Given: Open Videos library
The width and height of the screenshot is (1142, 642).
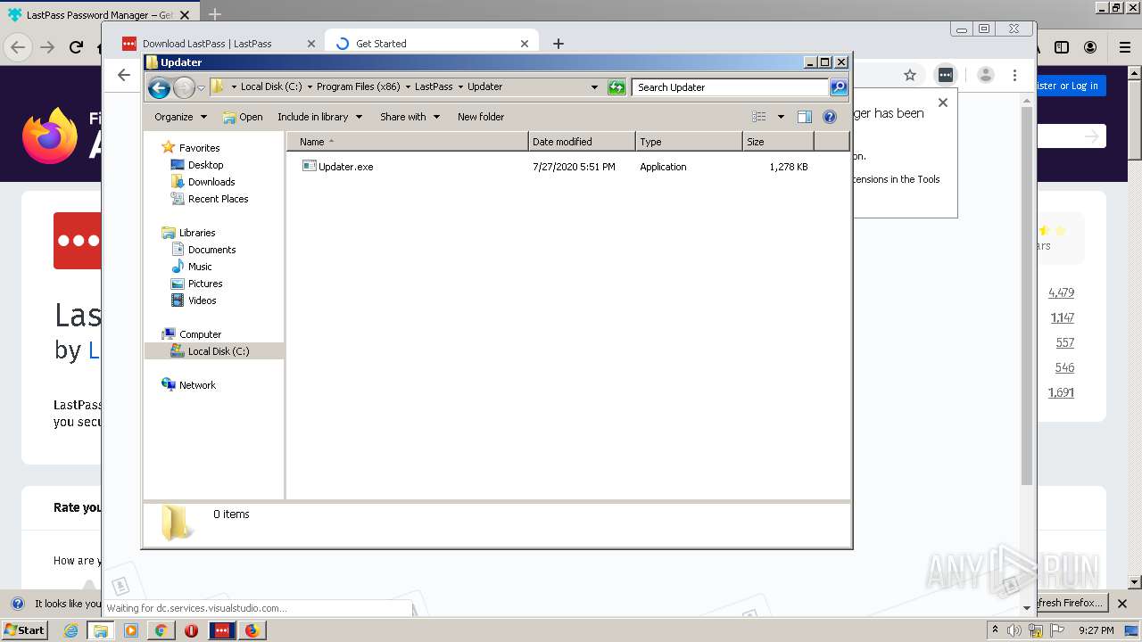Looking at the screenshot, I should pyautogui.click(x=202, y=300).
